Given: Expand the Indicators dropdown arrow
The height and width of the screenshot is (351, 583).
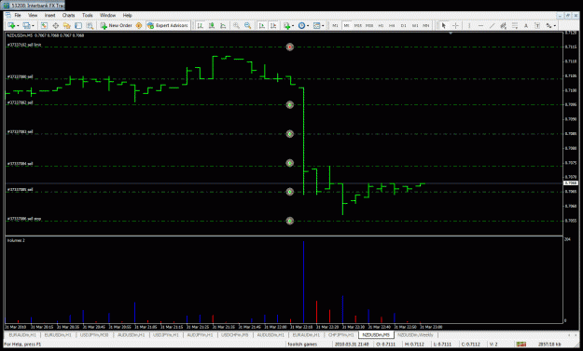Looking at the screenshot, I should tap(293, 25).
